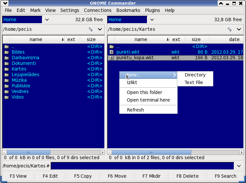Screen dimensions: 246x183
Task: Click the right pane scroll-left arrow
Action: click(x=110, y=152)
